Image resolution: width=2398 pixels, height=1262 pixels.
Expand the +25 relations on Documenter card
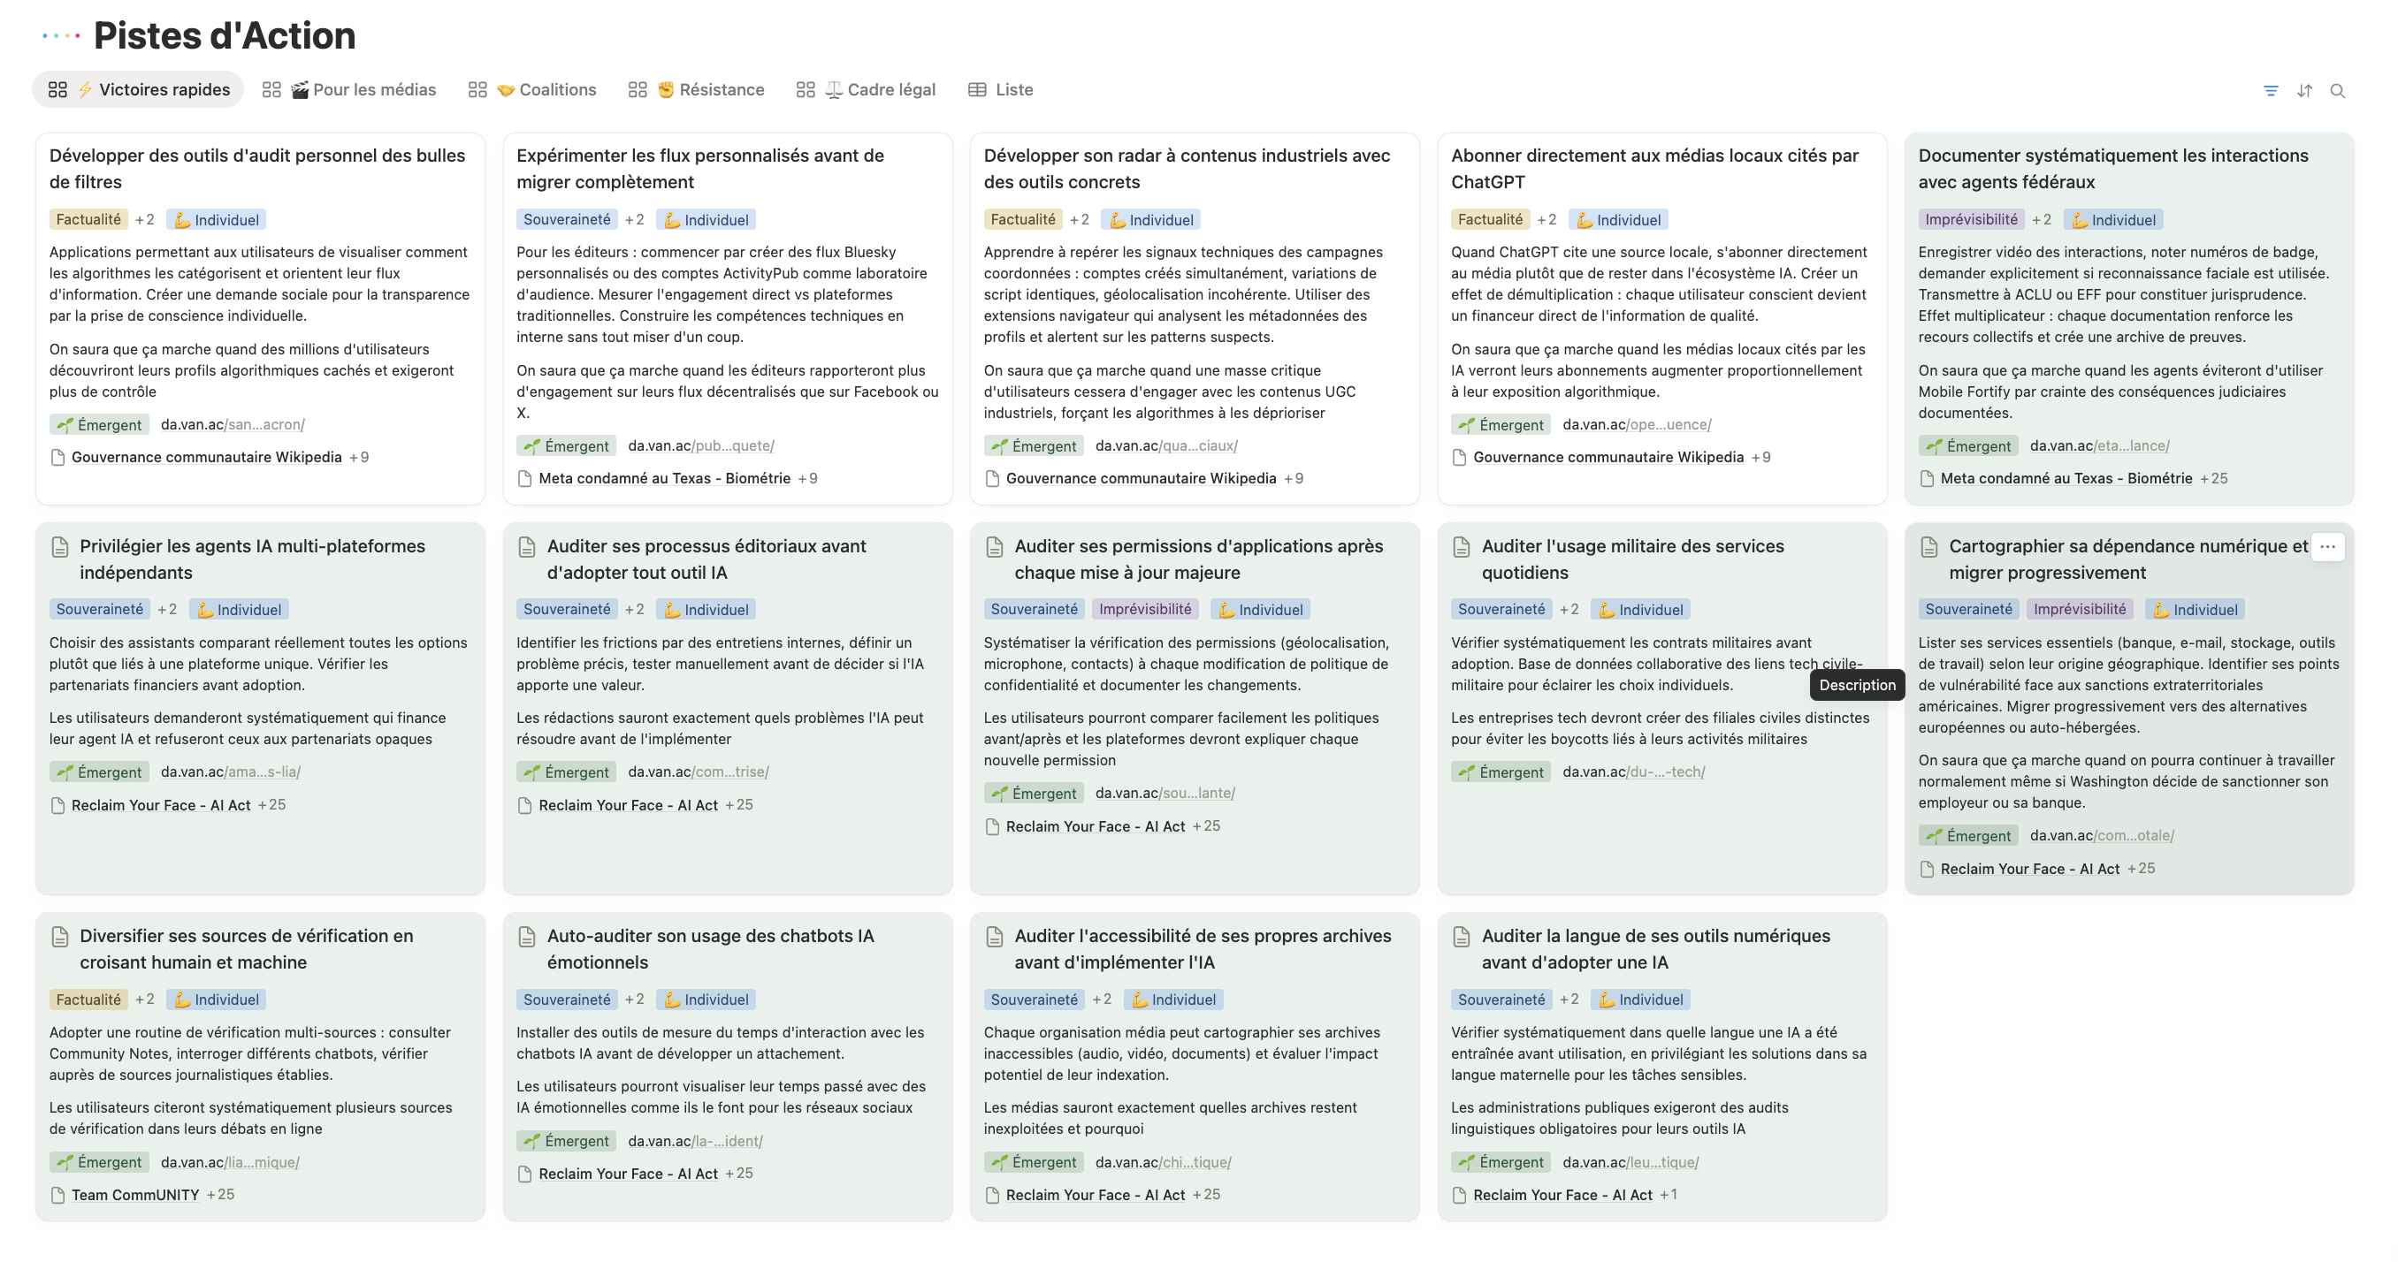click(x=2214, y=478)
